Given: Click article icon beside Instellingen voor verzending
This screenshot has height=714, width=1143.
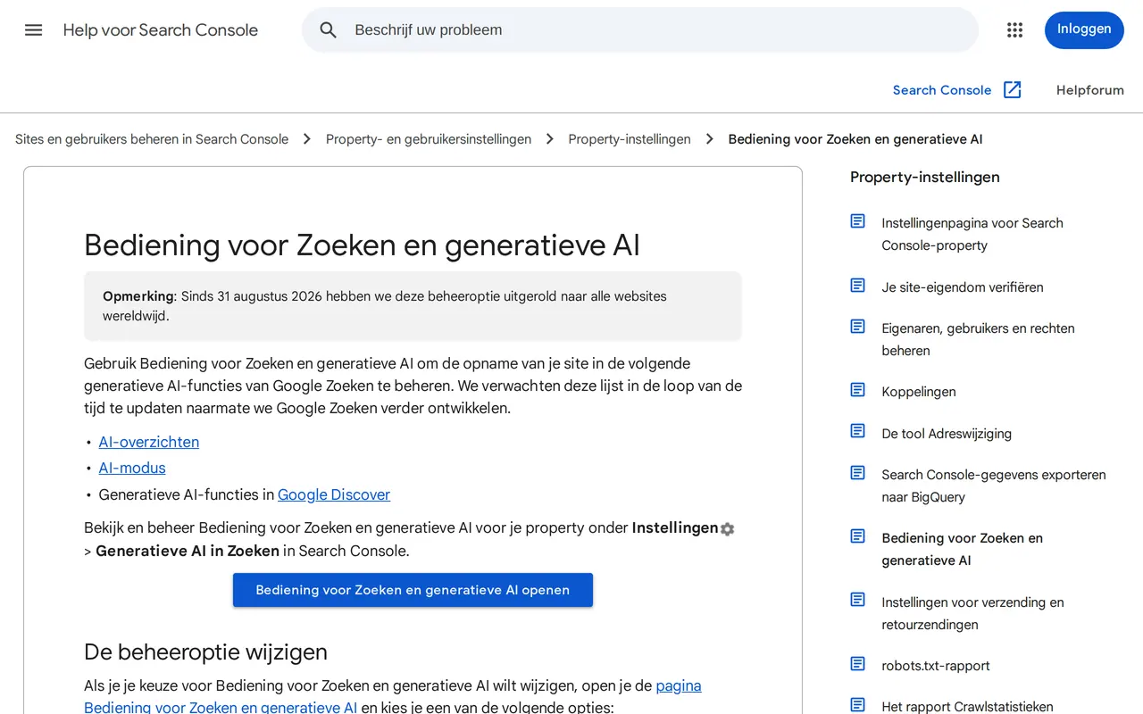Looking at the screenshot, I should 857,600.
